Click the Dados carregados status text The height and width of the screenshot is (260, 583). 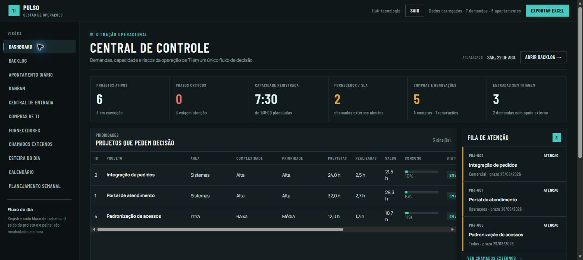click(x=475, y=11)
